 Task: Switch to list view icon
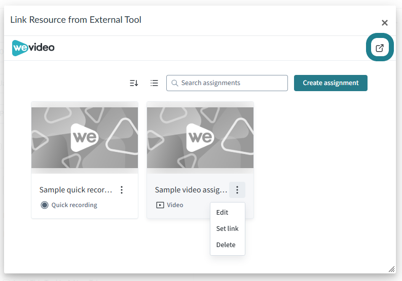pyautogui.click(x=154, y=83)
